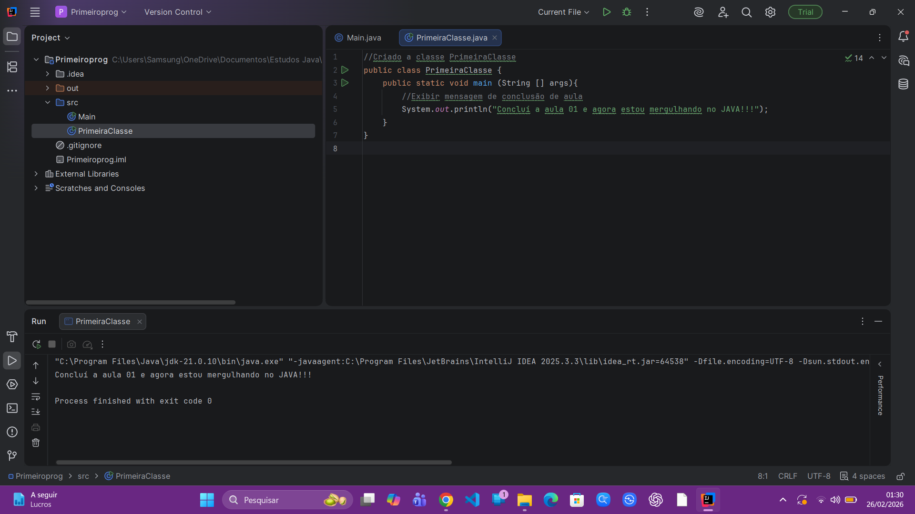Image resolution: width=915 pixels, height=514 pixels.
Task: Collapse the src folder
Action: pos(47,102)
